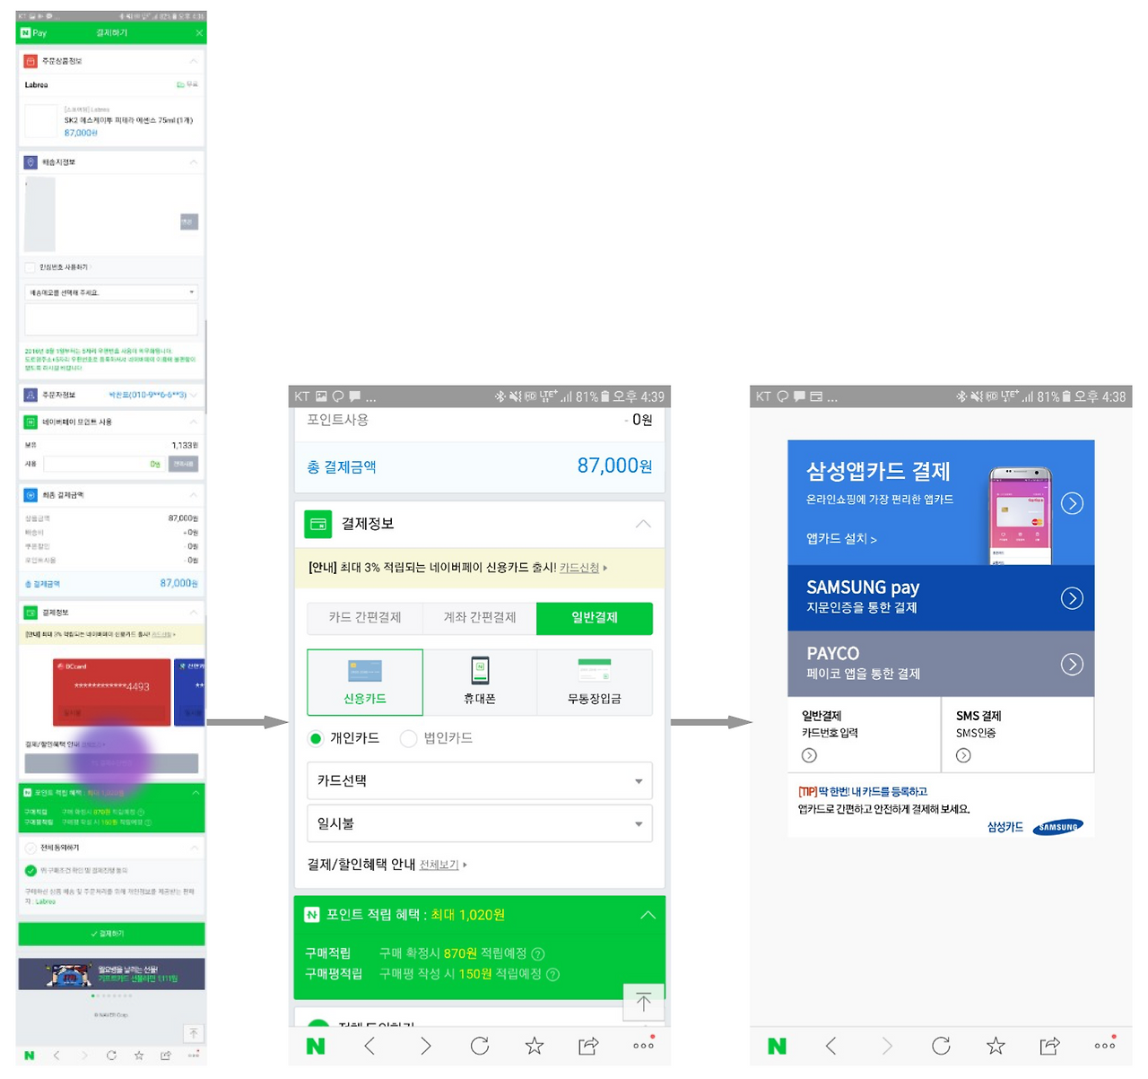This screenshot has width=1148, height=1079.
Task: Click the delivery memo text box
Action: (x=111, y=319)
